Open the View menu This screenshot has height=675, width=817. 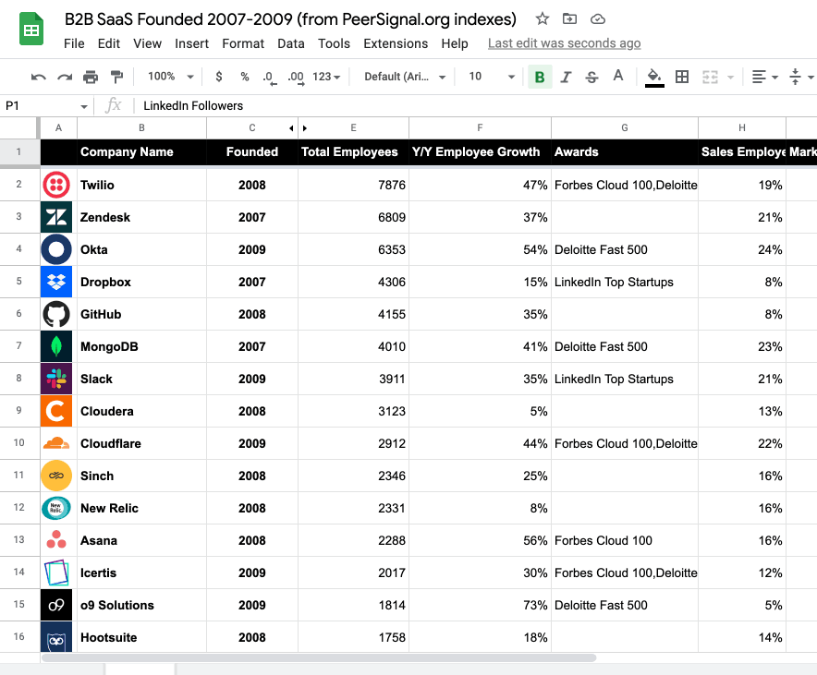coord(147,43)
